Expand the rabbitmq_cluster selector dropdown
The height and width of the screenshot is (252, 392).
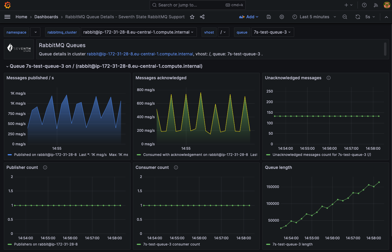point(139,32)
